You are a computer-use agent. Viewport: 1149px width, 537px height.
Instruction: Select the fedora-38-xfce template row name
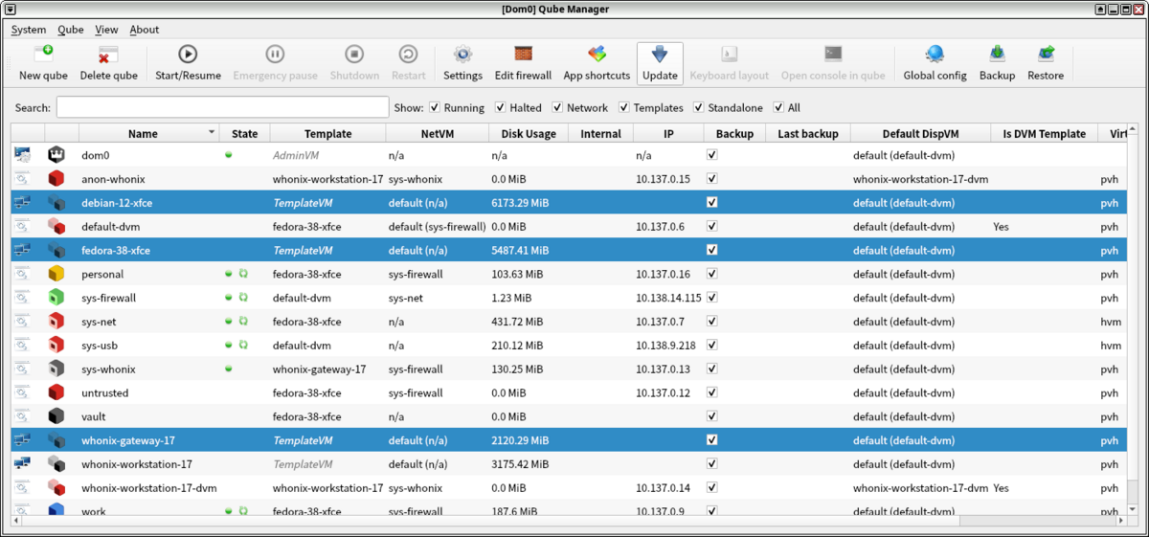pos(116,251)
